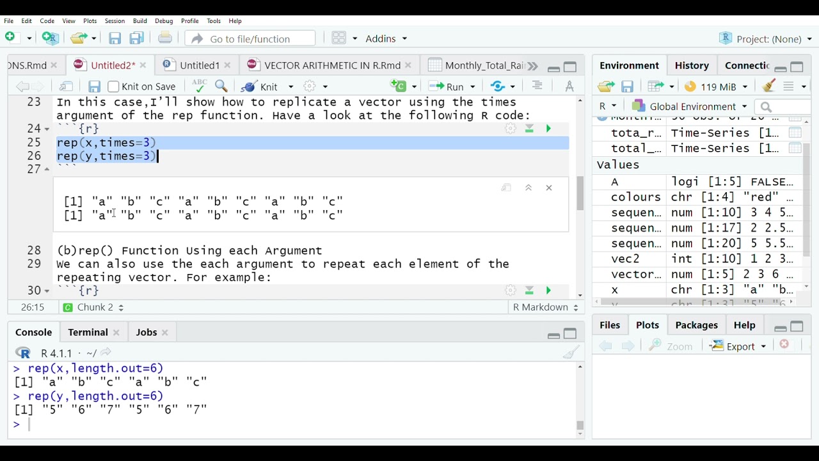The image size is (819, 461).
Task: Save current document in the main toolbar
Action: click(x=115, y=39)
